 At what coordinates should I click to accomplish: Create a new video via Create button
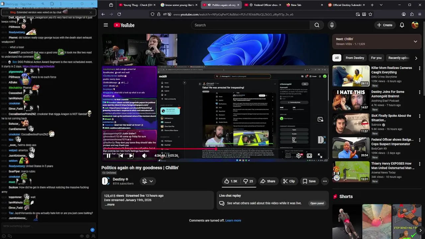pos(385,25)
